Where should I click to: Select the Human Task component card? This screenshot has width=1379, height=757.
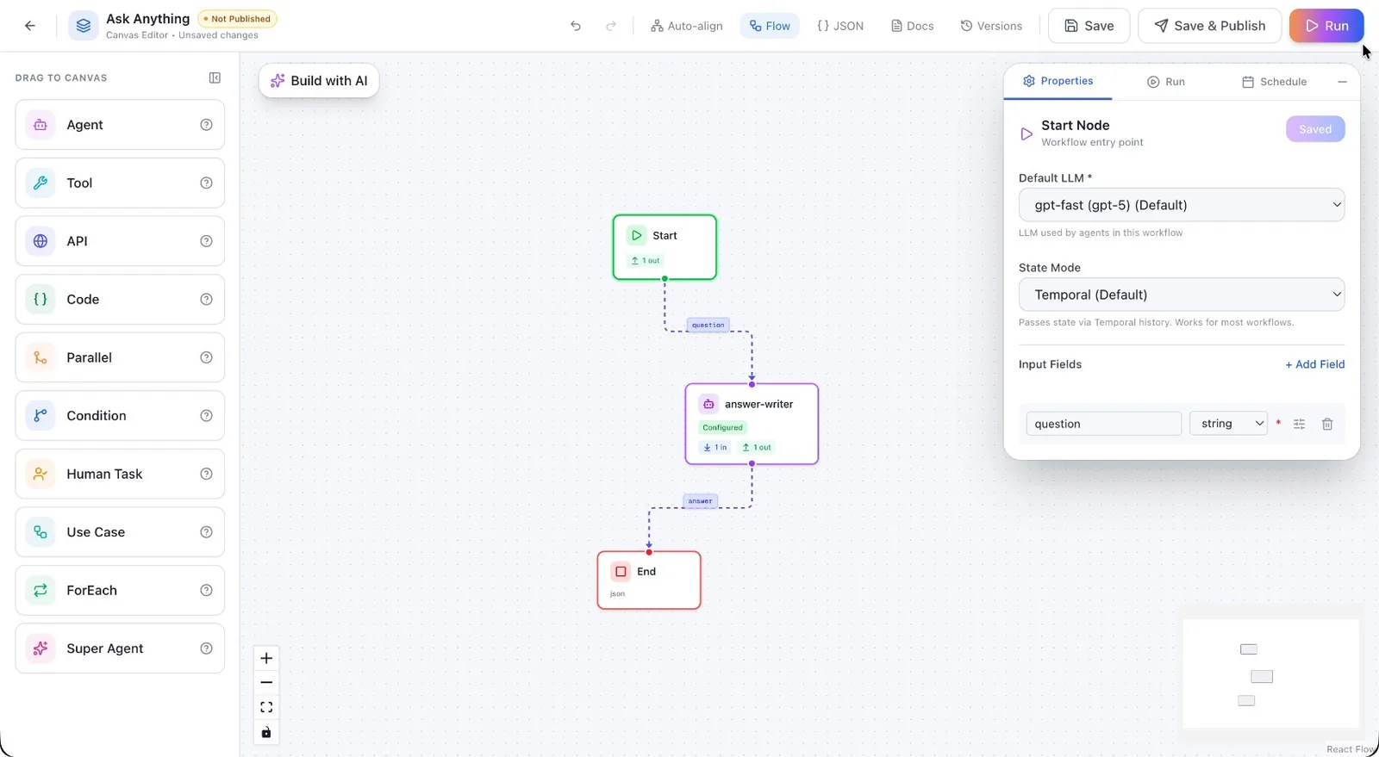(x=120, y=474)
